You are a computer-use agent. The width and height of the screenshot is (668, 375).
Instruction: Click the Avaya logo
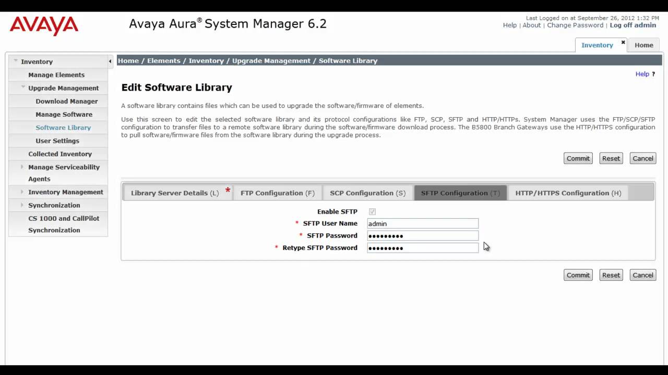[44, 26]
